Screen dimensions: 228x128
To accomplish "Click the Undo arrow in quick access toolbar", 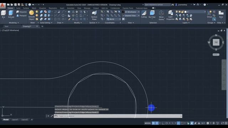I will click(x=33, y=5).
